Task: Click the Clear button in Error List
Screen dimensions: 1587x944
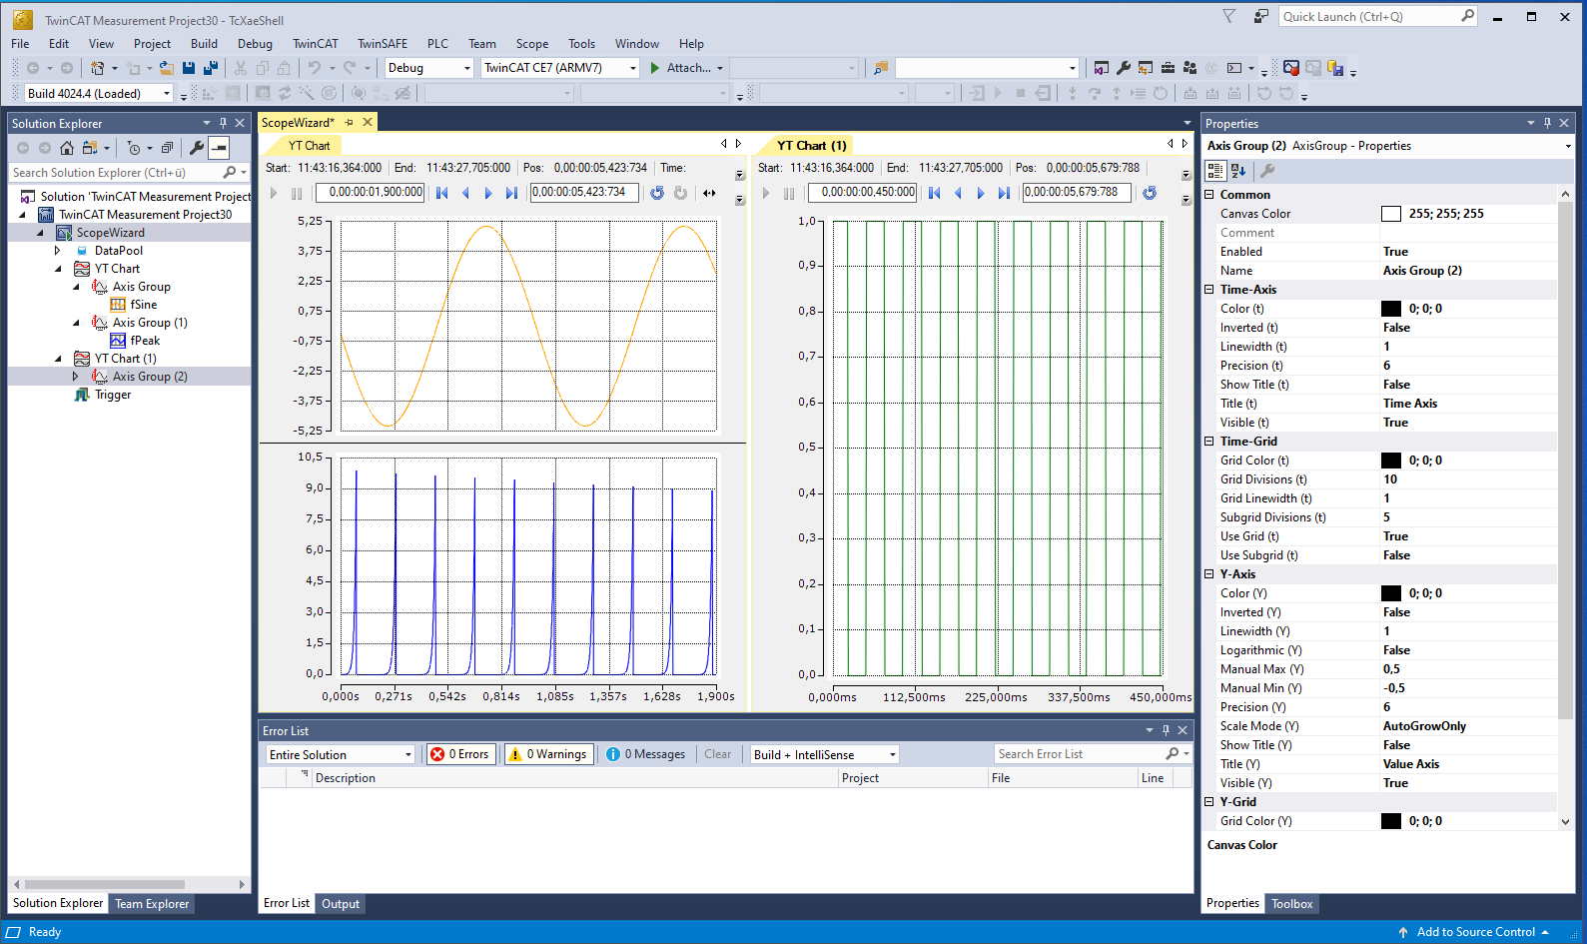Action: click(718, 754)
